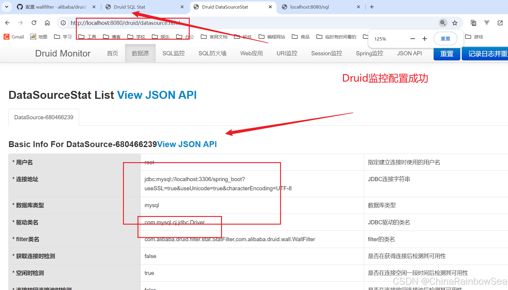Bookmark this page with the star icon
The image size is (508, 290).
click(455, 23)
